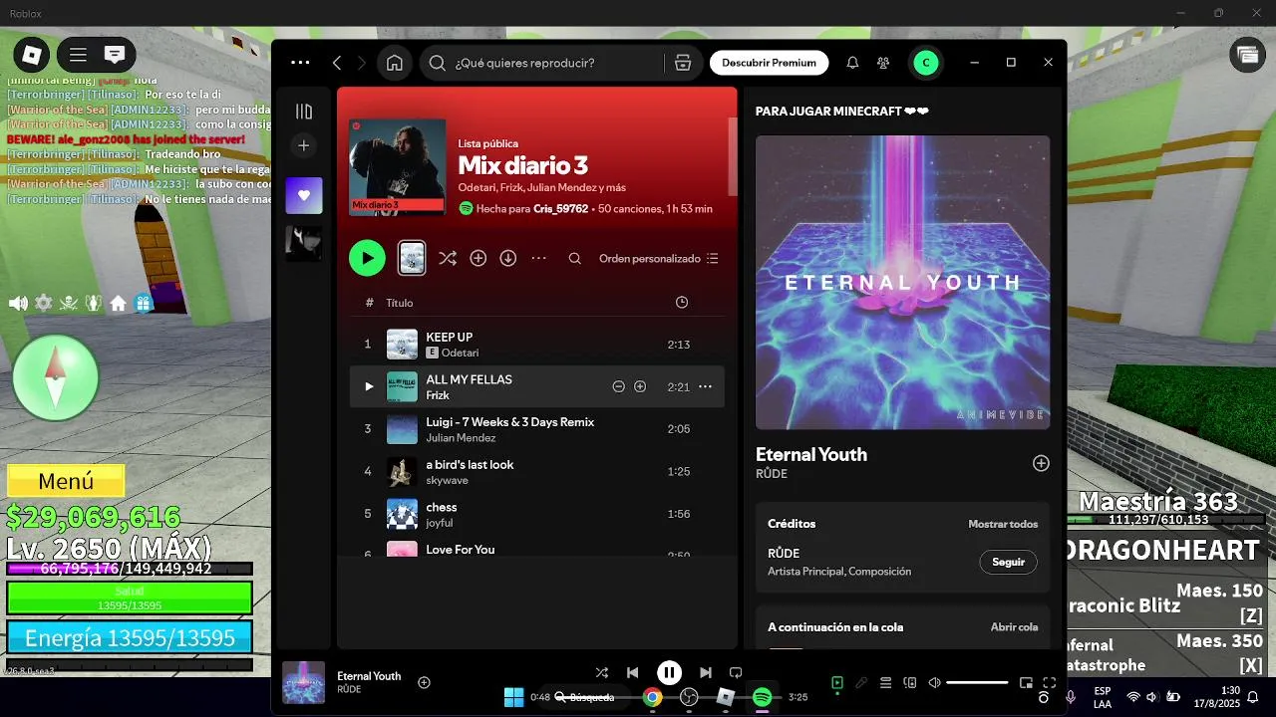Open friend activity icon

pos(883,63)
